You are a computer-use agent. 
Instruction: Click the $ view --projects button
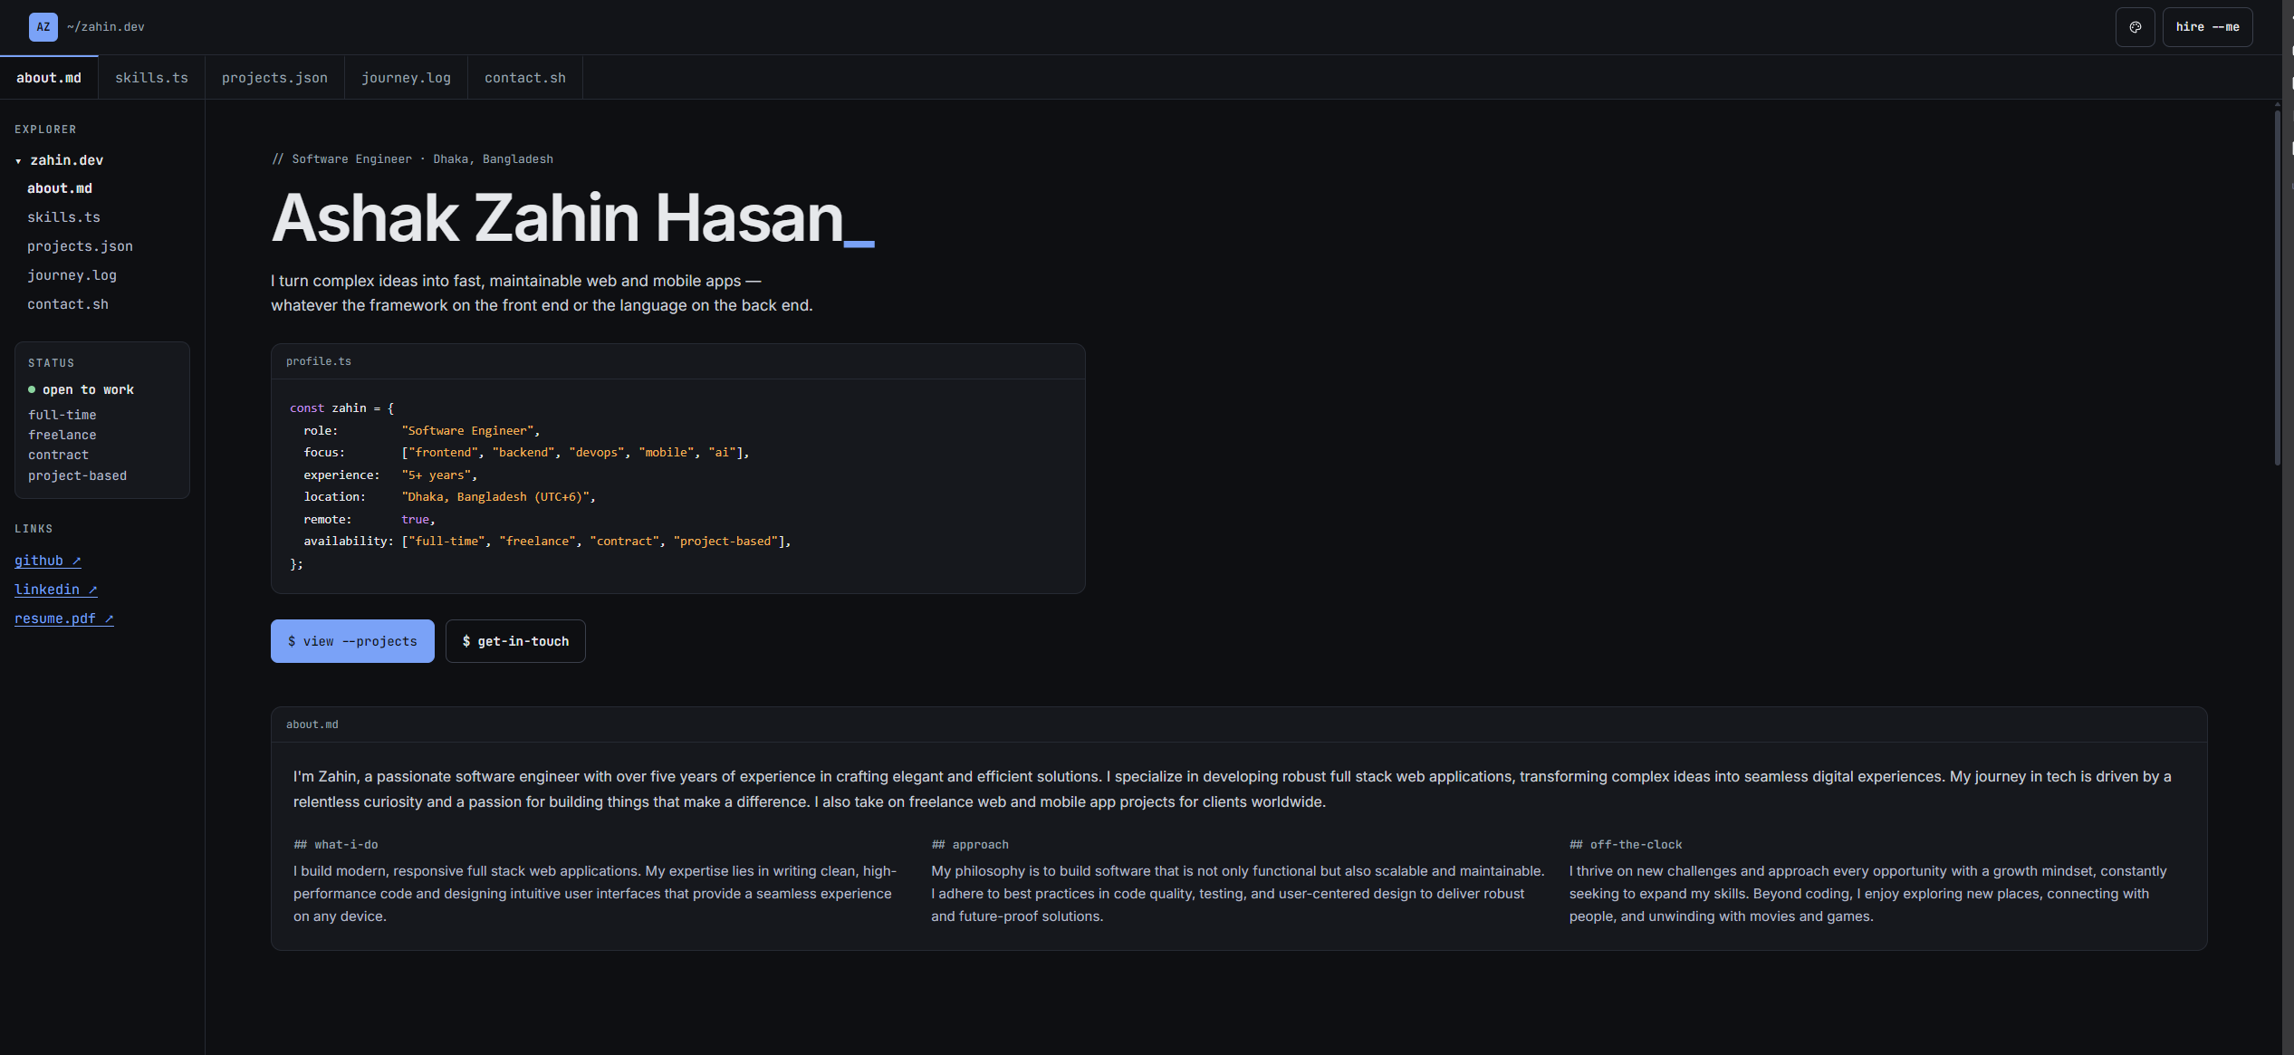pos(352,641)
